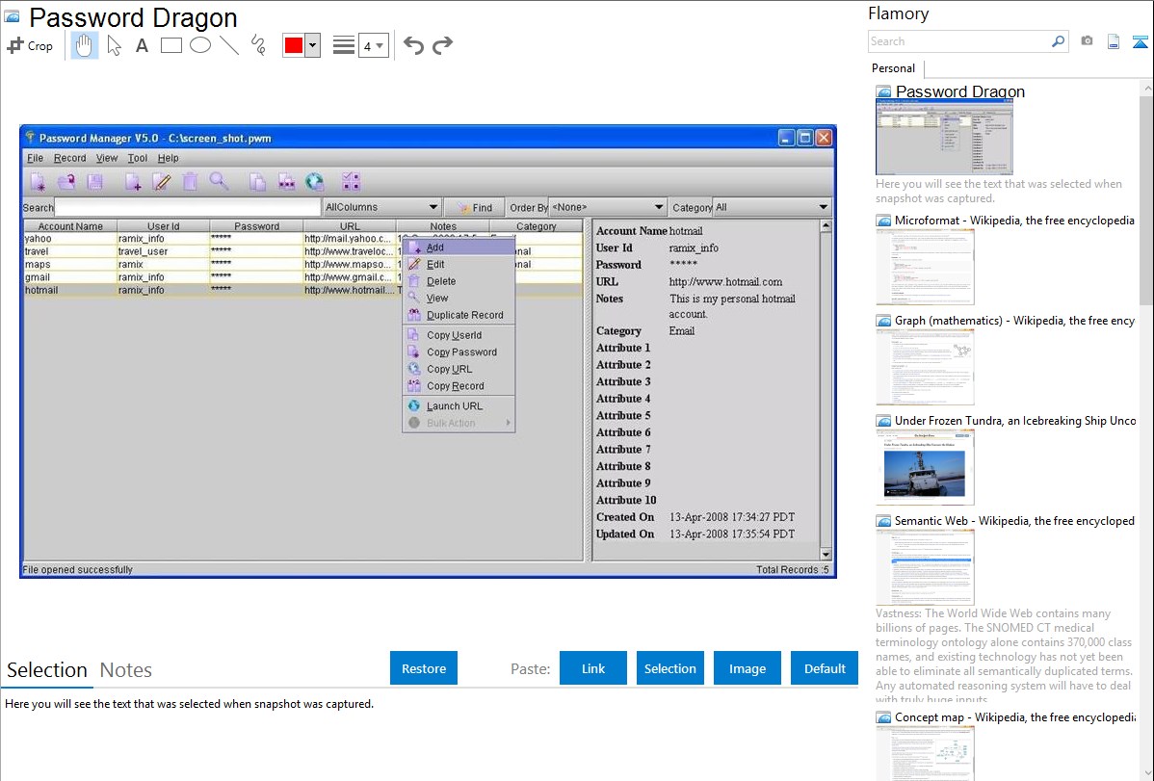Screen dimensions: 1154x781
Task: Choose the arrow pointer tool
Action: point(114,45)
